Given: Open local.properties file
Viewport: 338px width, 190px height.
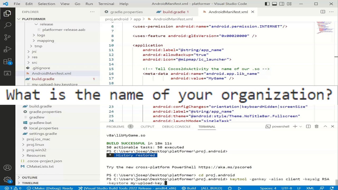Looking at the screenshot, I should 44,128.
